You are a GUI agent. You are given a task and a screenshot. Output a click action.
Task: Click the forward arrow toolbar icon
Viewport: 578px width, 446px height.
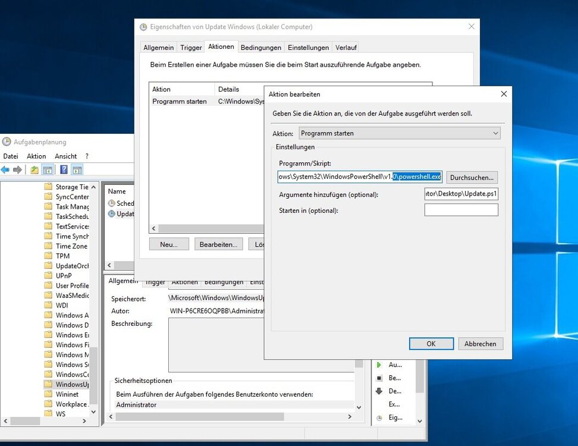point(17,169)
